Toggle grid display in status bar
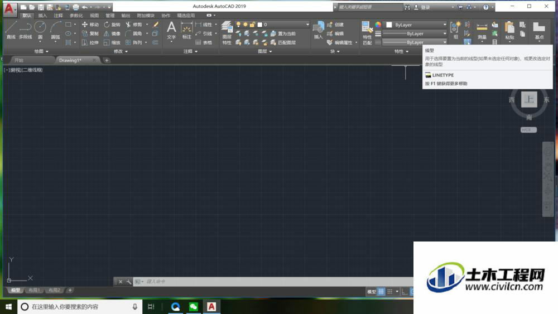The width and height of the screenshot is (558, 314). pos(381,292)
